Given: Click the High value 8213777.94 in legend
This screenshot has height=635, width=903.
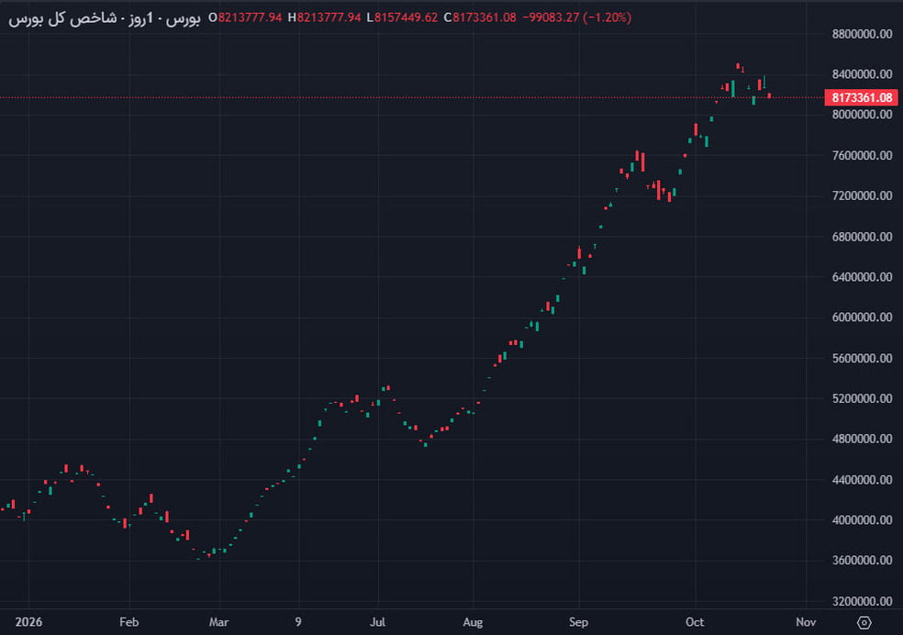Looking at the screenshot, I should point(329,17).
